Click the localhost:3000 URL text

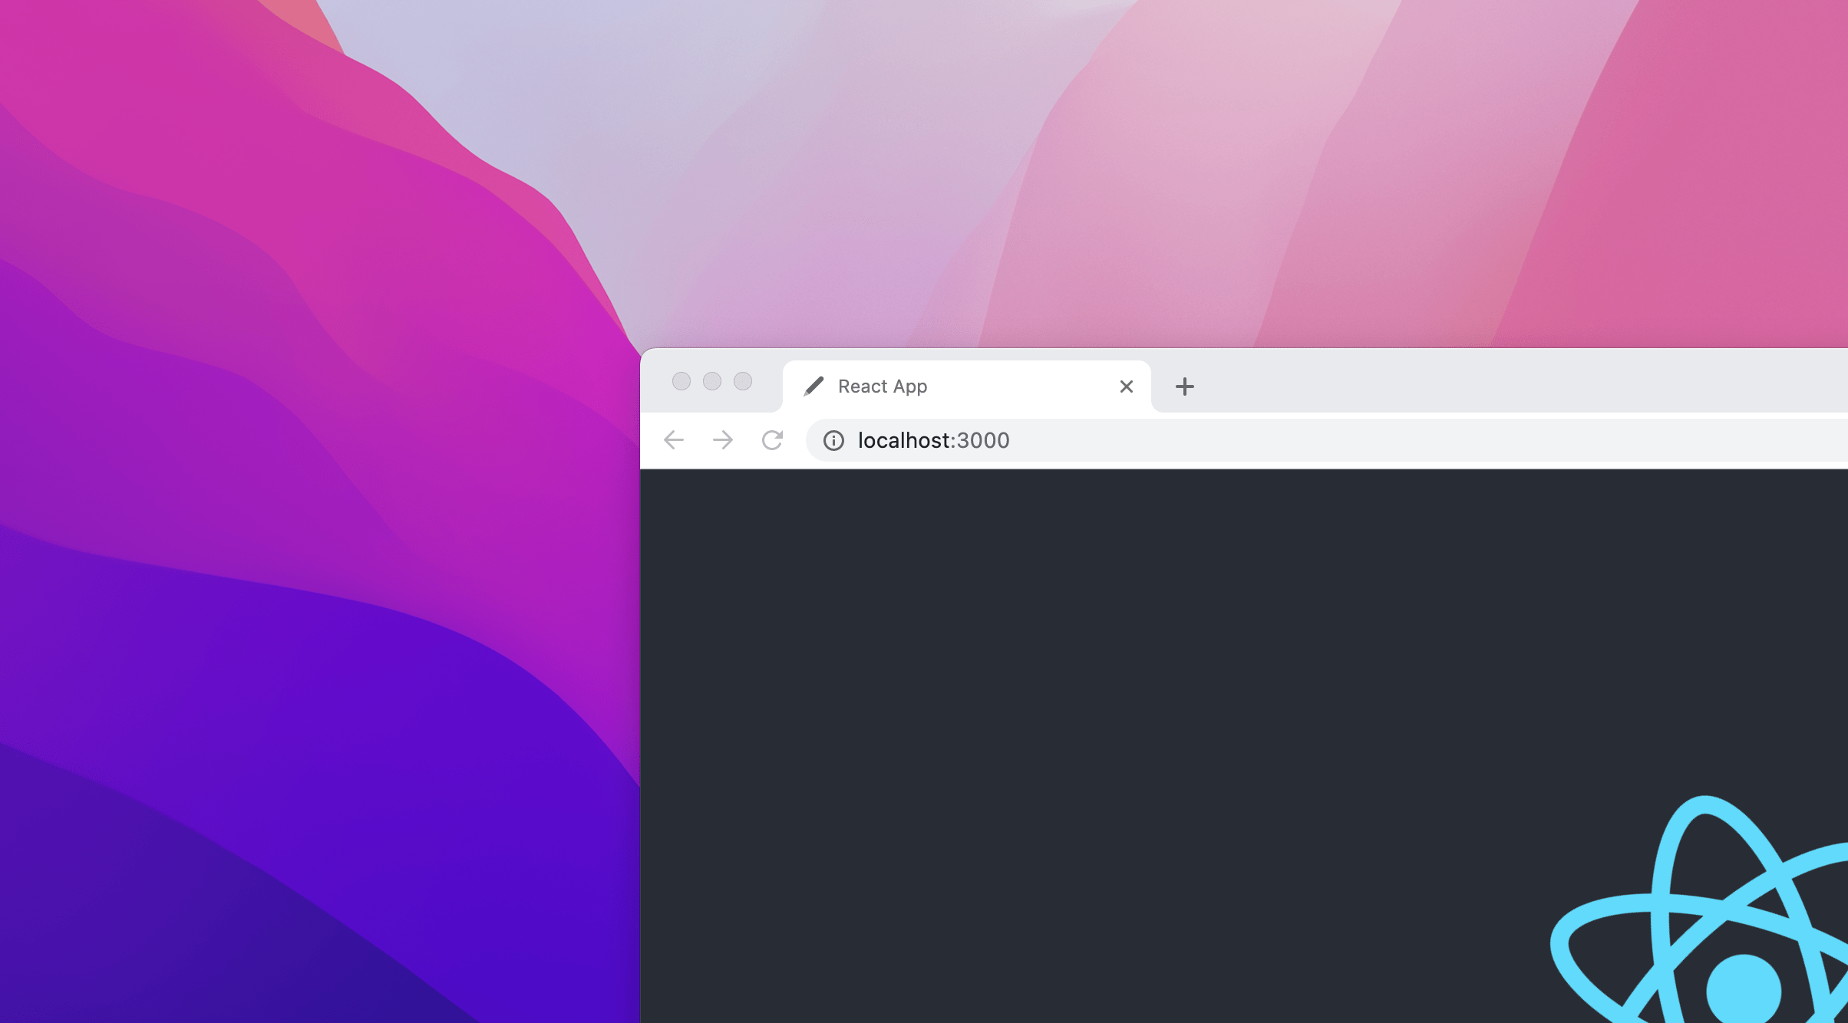933,440
